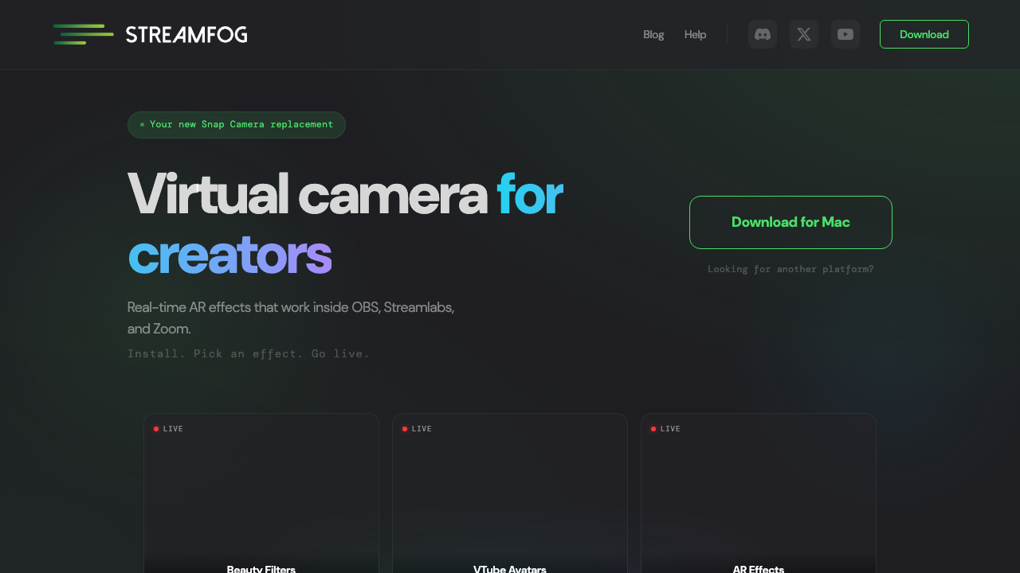Open the Discord icon link
1020x573 pixels.
pyautogui.click(x=763, y=34)
